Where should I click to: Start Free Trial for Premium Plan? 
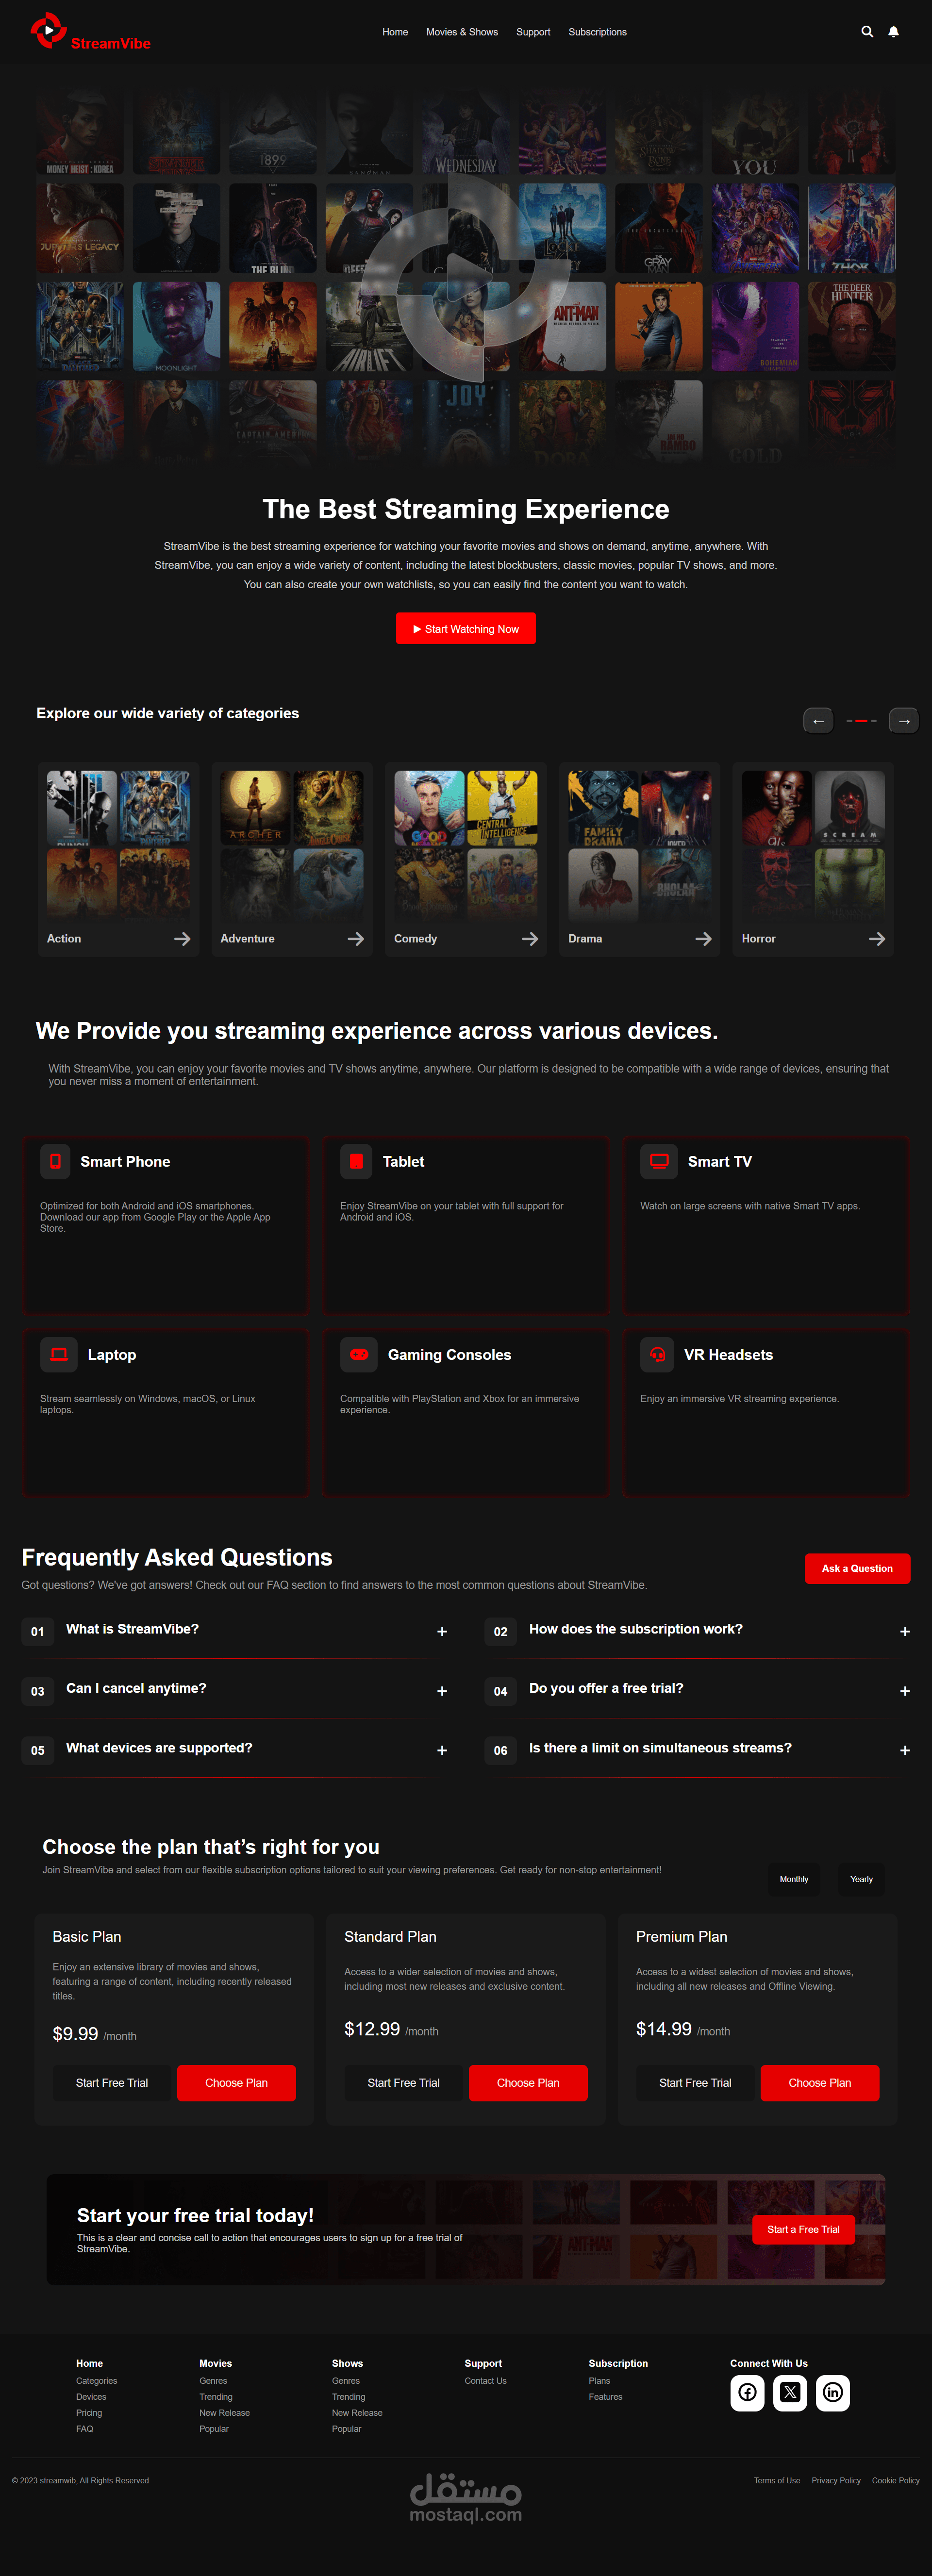696,2083
